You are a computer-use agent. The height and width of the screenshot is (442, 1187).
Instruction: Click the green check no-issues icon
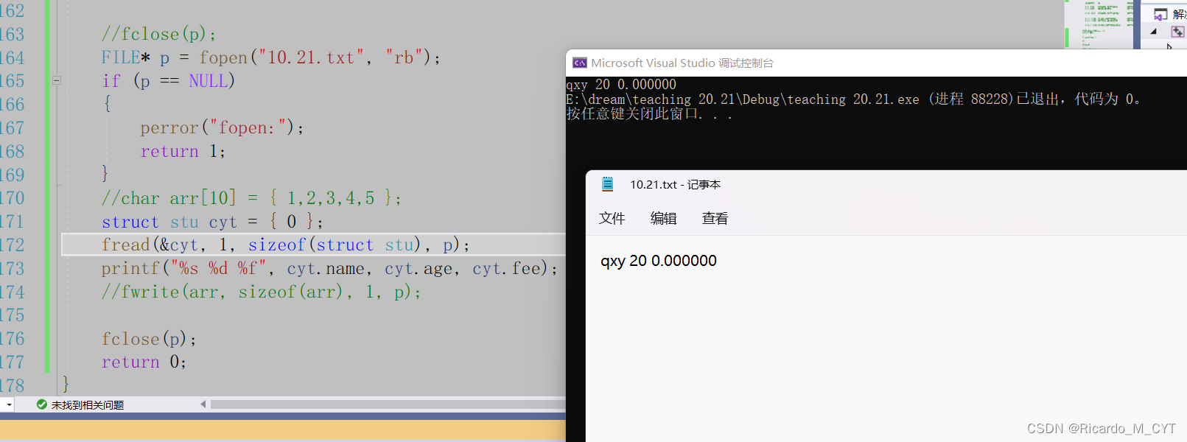[42, 404]
